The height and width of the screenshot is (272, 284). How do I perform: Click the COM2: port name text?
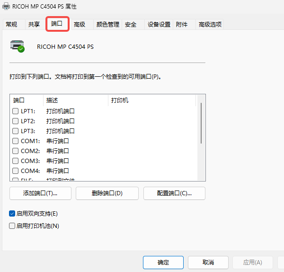pyautogui.click(x=30, y=151)
